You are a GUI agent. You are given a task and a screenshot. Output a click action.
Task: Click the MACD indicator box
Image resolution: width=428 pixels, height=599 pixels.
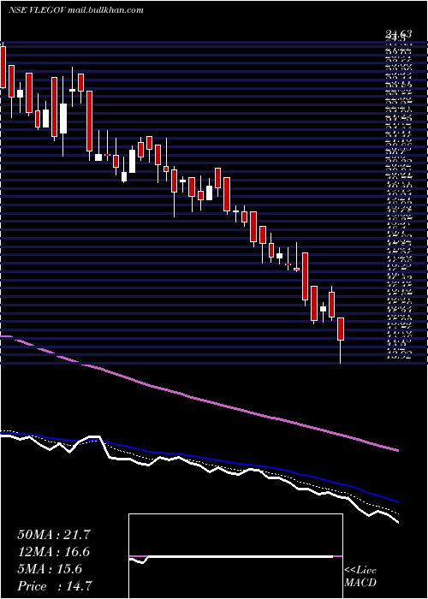[x=235, y=556]
